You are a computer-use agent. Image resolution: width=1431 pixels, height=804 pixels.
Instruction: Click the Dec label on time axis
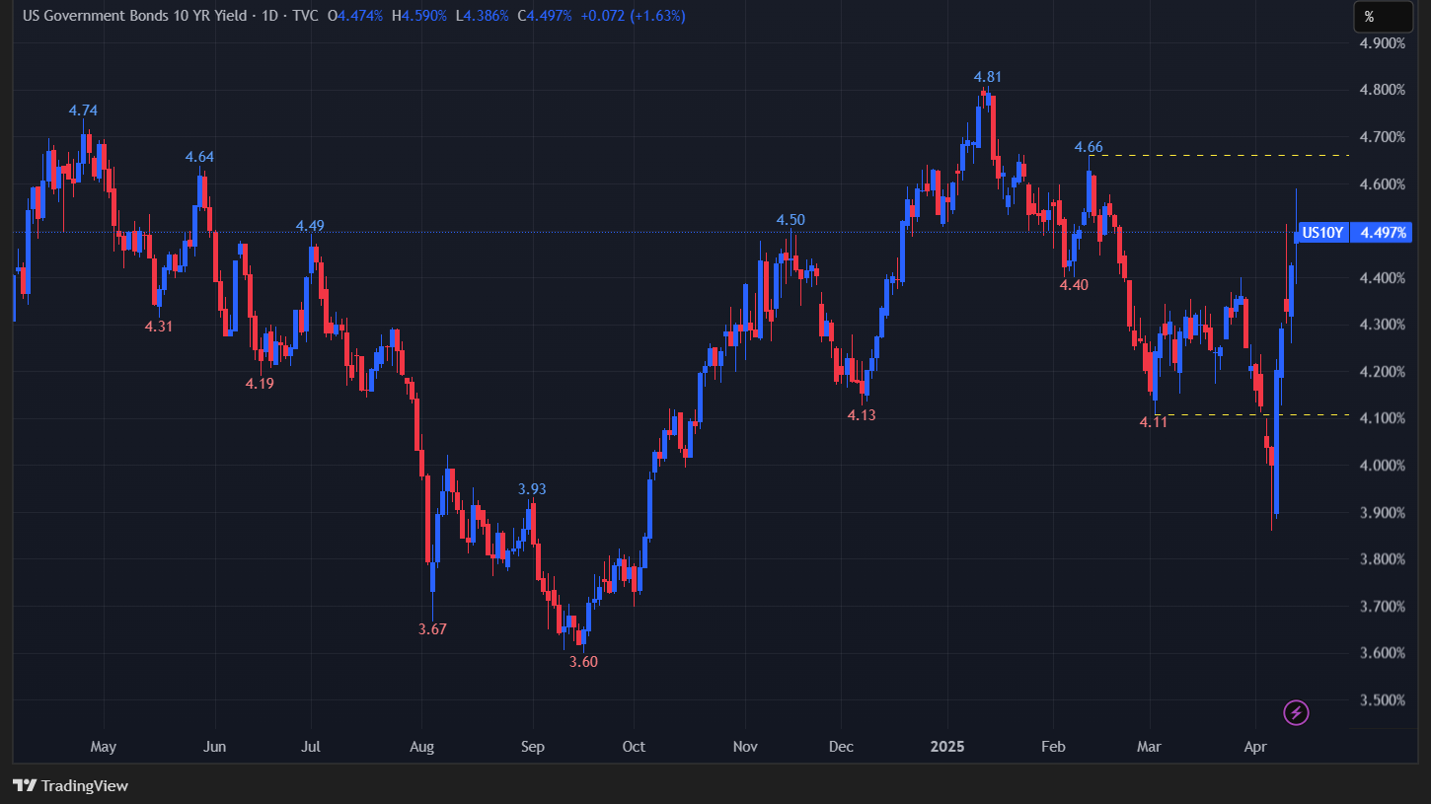[x=841, y=747]
